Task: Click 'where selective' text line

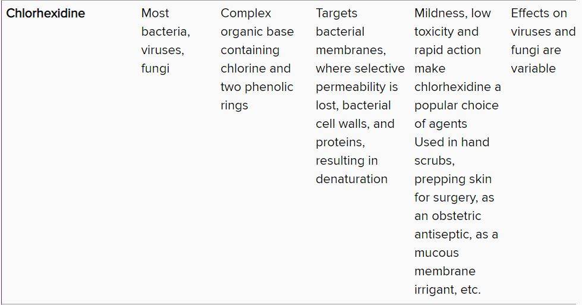Action: pos(360,68)
